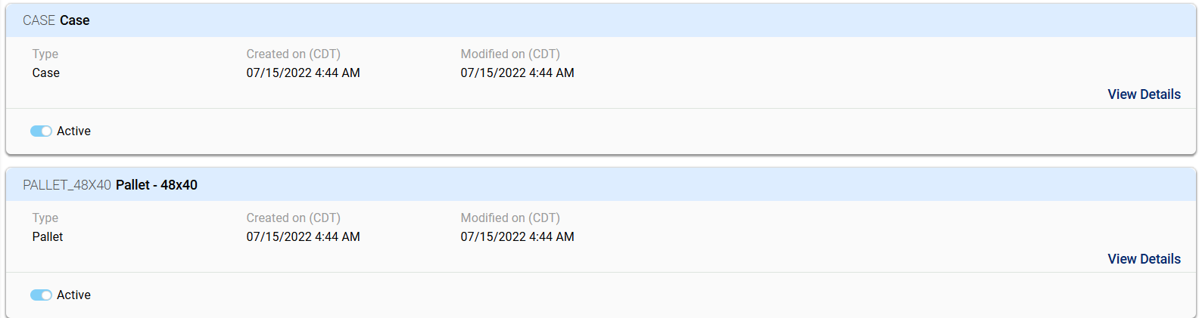Turn off Active switch for Pallet - 48x40
The width and height of the screenshot is (1199, 318).
click(41, 295)
